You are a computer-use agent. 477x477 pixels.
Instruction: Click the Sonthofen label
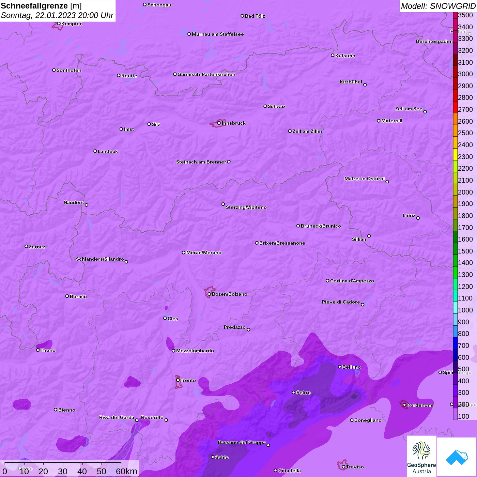click(69, 70)
